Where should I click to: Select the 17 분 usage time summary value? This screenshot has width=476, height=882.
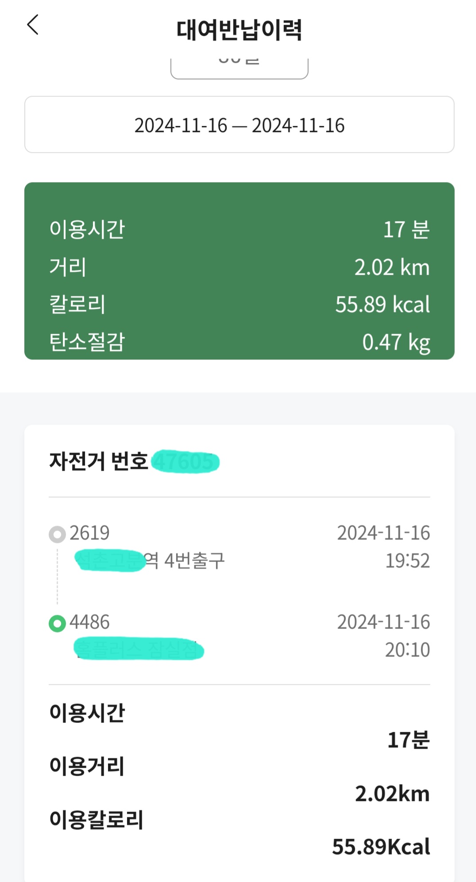406,230
